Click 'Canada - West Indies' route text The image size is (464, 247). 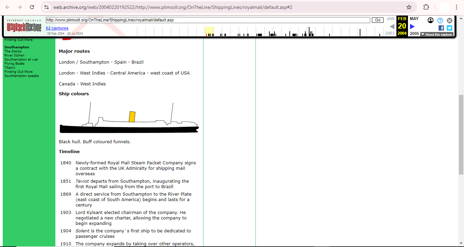pyautogui.click(x=82, y=84)
